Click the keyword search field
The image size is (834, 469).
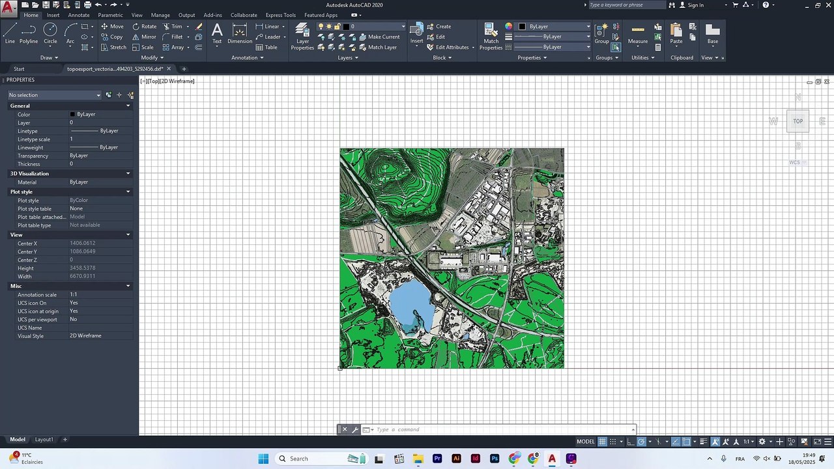coord(627,5)
